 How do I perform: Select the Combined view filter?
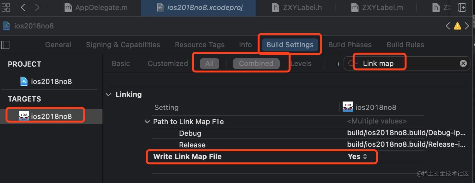(x=256, y=63)
